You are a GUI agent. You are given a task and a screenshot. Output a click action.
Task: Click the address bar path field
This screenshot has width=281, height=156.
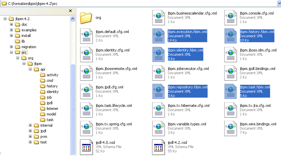[132, 3]
